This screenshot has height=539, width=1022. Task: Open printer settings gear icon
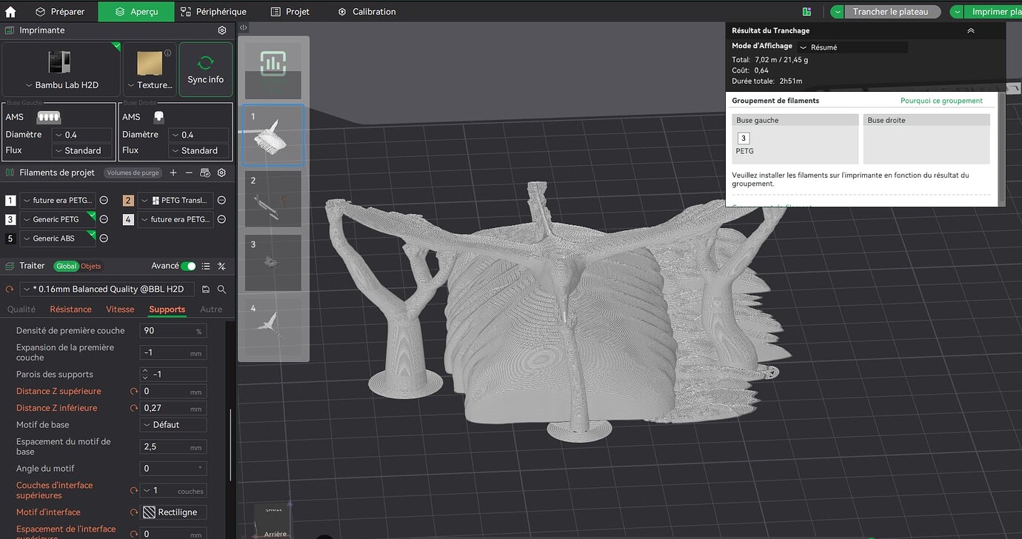[222, 30]
